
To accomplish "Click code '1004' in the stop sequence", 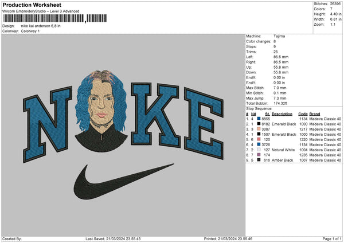I will [304, 150].
